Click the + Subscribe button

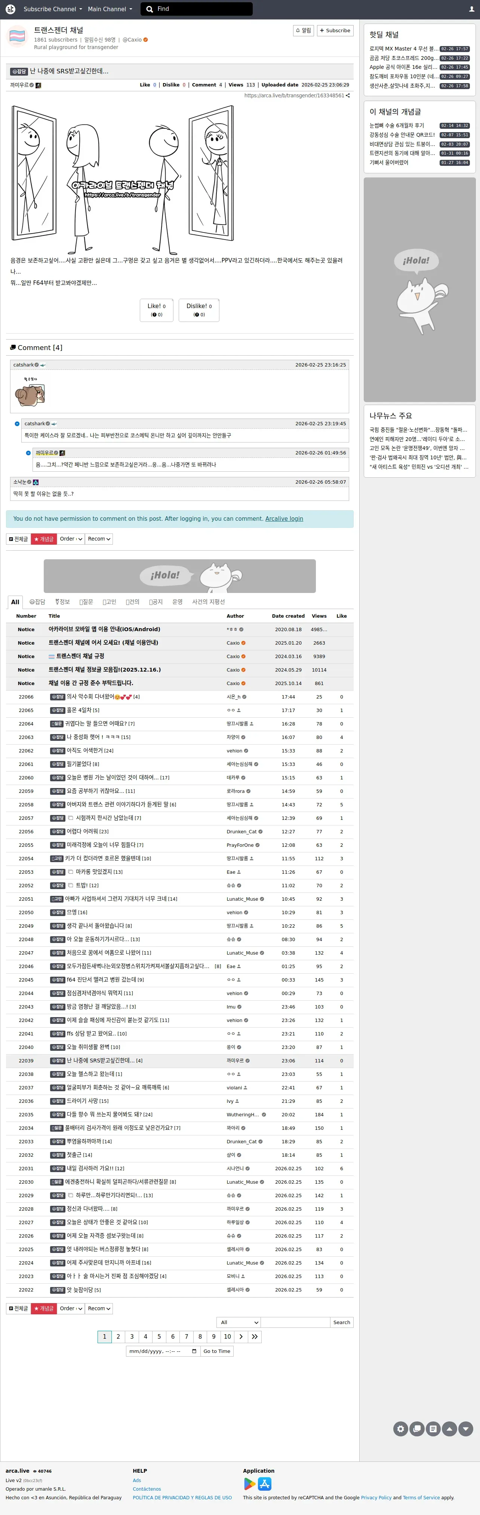(335, 31)
